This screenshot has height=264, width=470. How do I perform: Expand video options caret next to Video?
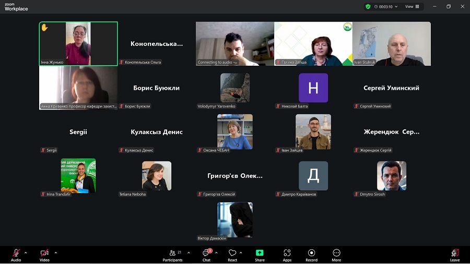[56, 253]
